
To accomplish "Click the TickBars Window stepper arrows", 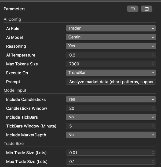I will 153,126.
